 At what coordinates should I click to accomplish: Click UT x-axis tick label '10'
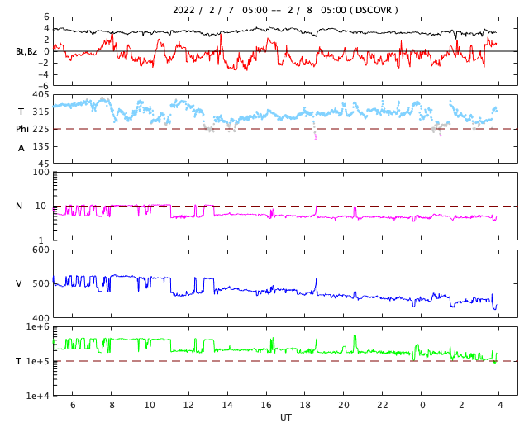pos(150,405)
